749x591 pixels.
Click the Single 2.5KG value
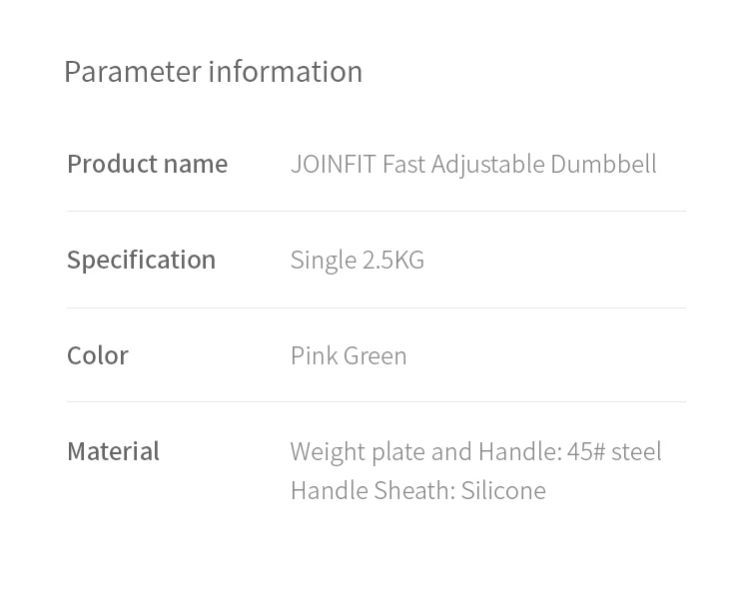[358, 262]
